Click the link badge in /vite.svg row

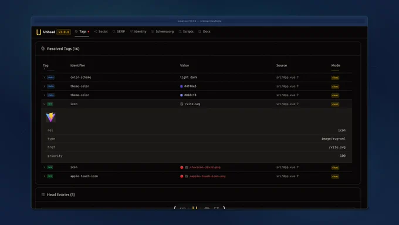point(50,104)
